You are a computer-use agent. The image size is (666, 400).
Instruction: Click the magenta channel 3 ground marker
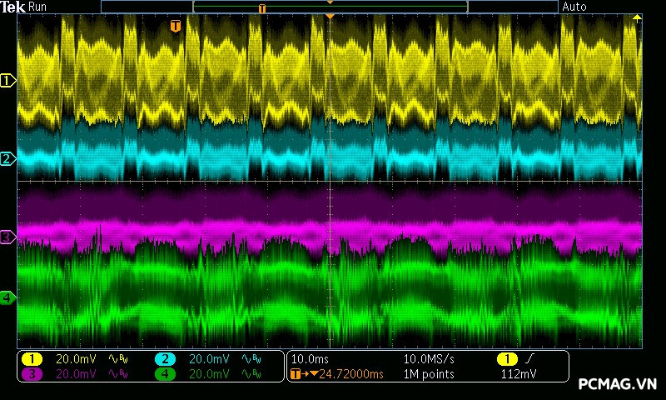point(8,237)
